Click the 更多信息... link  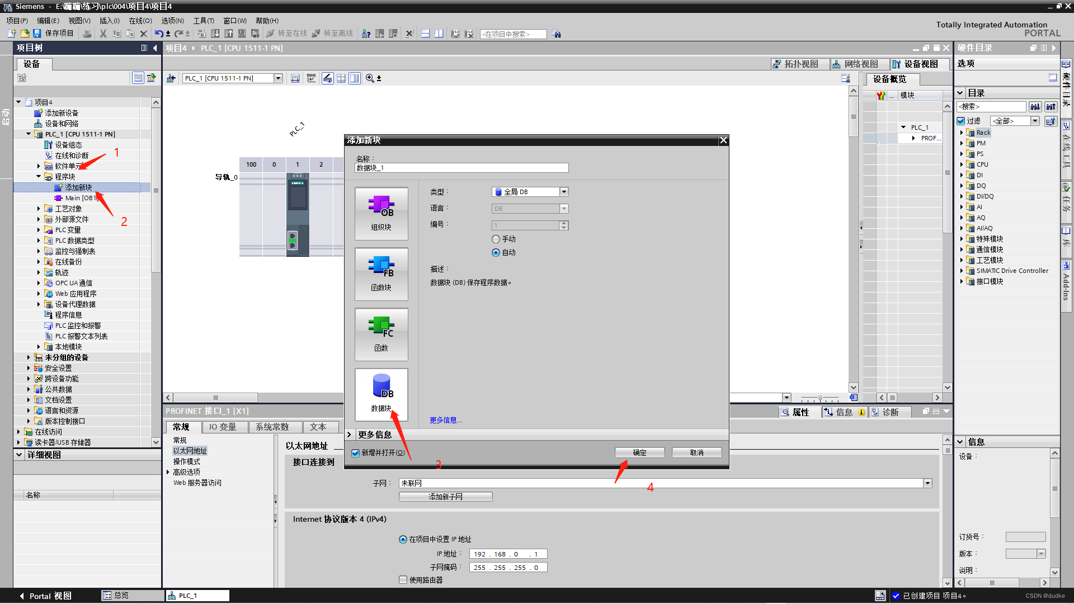point(445,421)
